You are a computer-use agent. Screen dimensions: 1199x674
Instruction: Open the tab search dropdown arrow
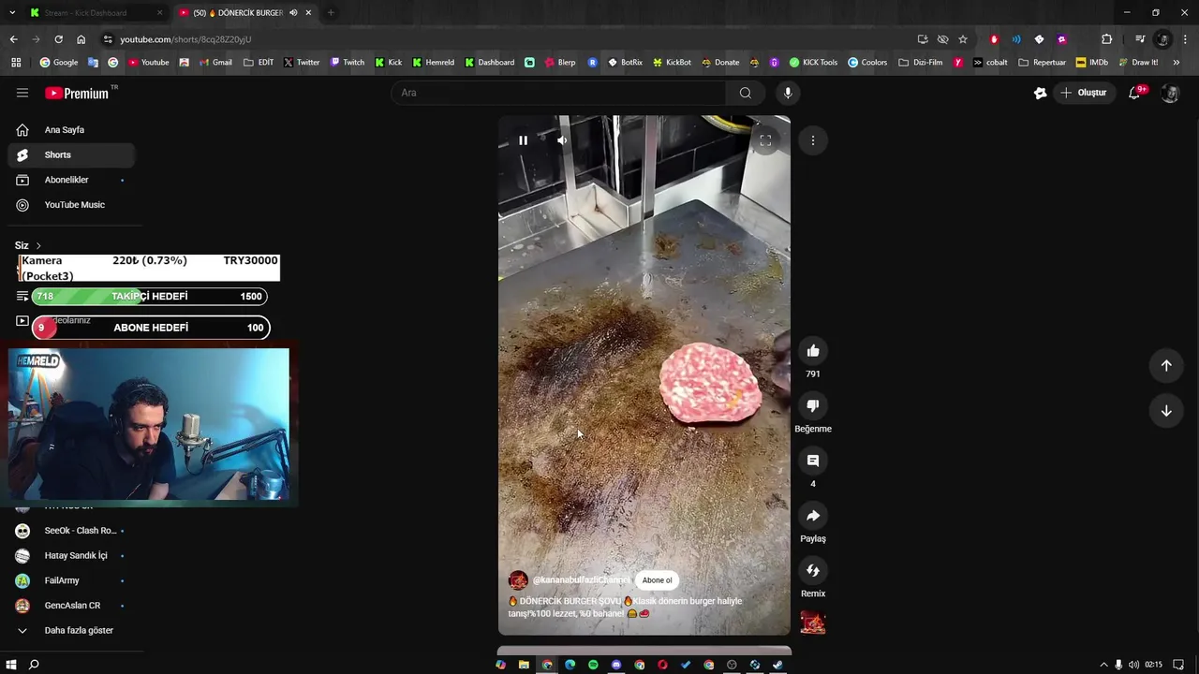pos(12,13)
